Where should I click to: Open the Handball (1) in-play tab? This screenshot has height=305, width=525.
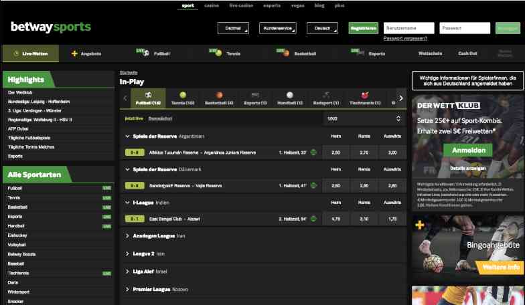(290, 98)
